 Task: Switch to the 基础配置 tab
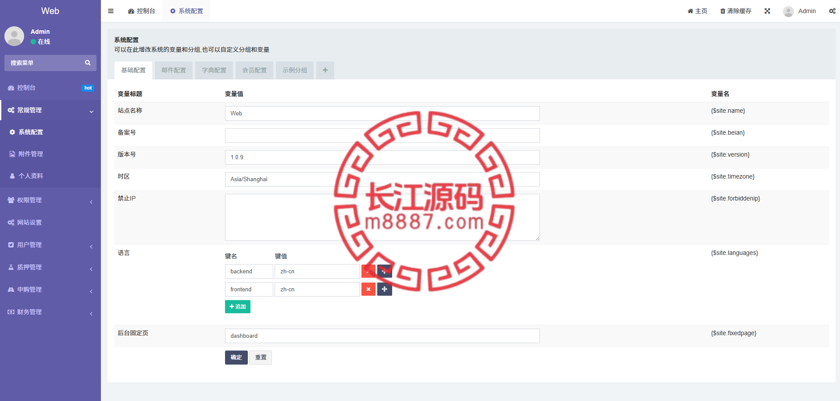point(133,70)
